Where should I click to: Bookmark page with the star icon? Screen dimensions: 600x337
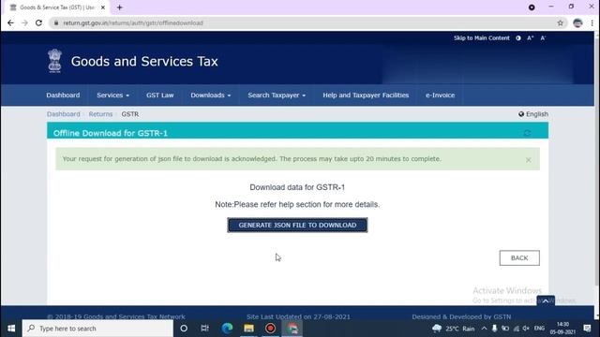(561, 22)
